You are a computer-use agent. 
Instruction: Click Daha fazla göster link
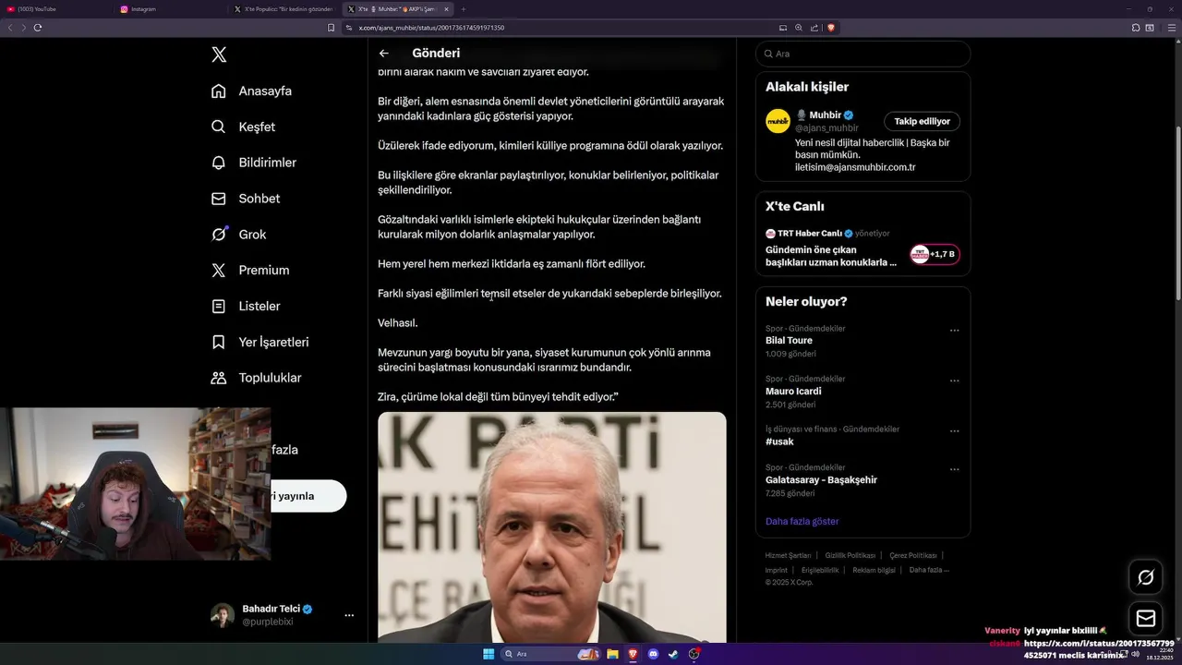click(x=802, y=521)
